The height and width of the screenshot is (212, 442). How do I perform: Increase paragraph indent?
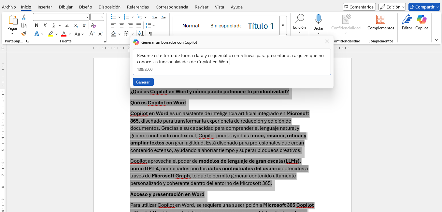(163, 17)
